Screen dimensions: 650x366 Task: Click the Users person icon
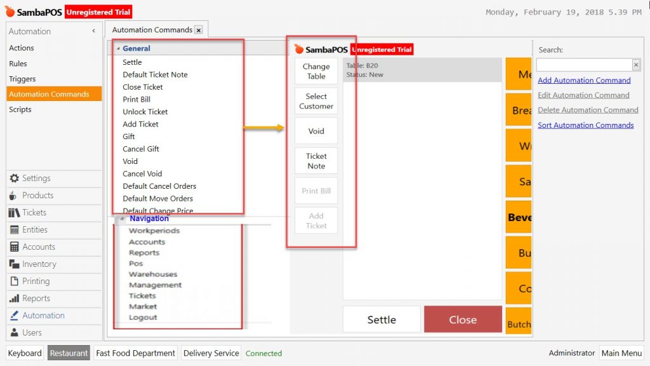(x=15, y=332)
